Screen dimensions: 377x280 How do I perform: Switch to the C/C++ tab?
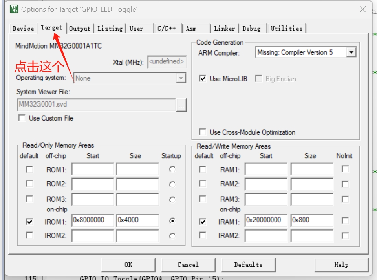pyautogui.click(x=167, y=29)
